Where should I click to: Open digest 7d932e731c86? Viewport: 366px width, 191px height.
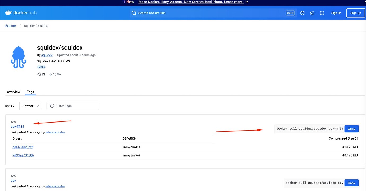[x=23, y=155]
